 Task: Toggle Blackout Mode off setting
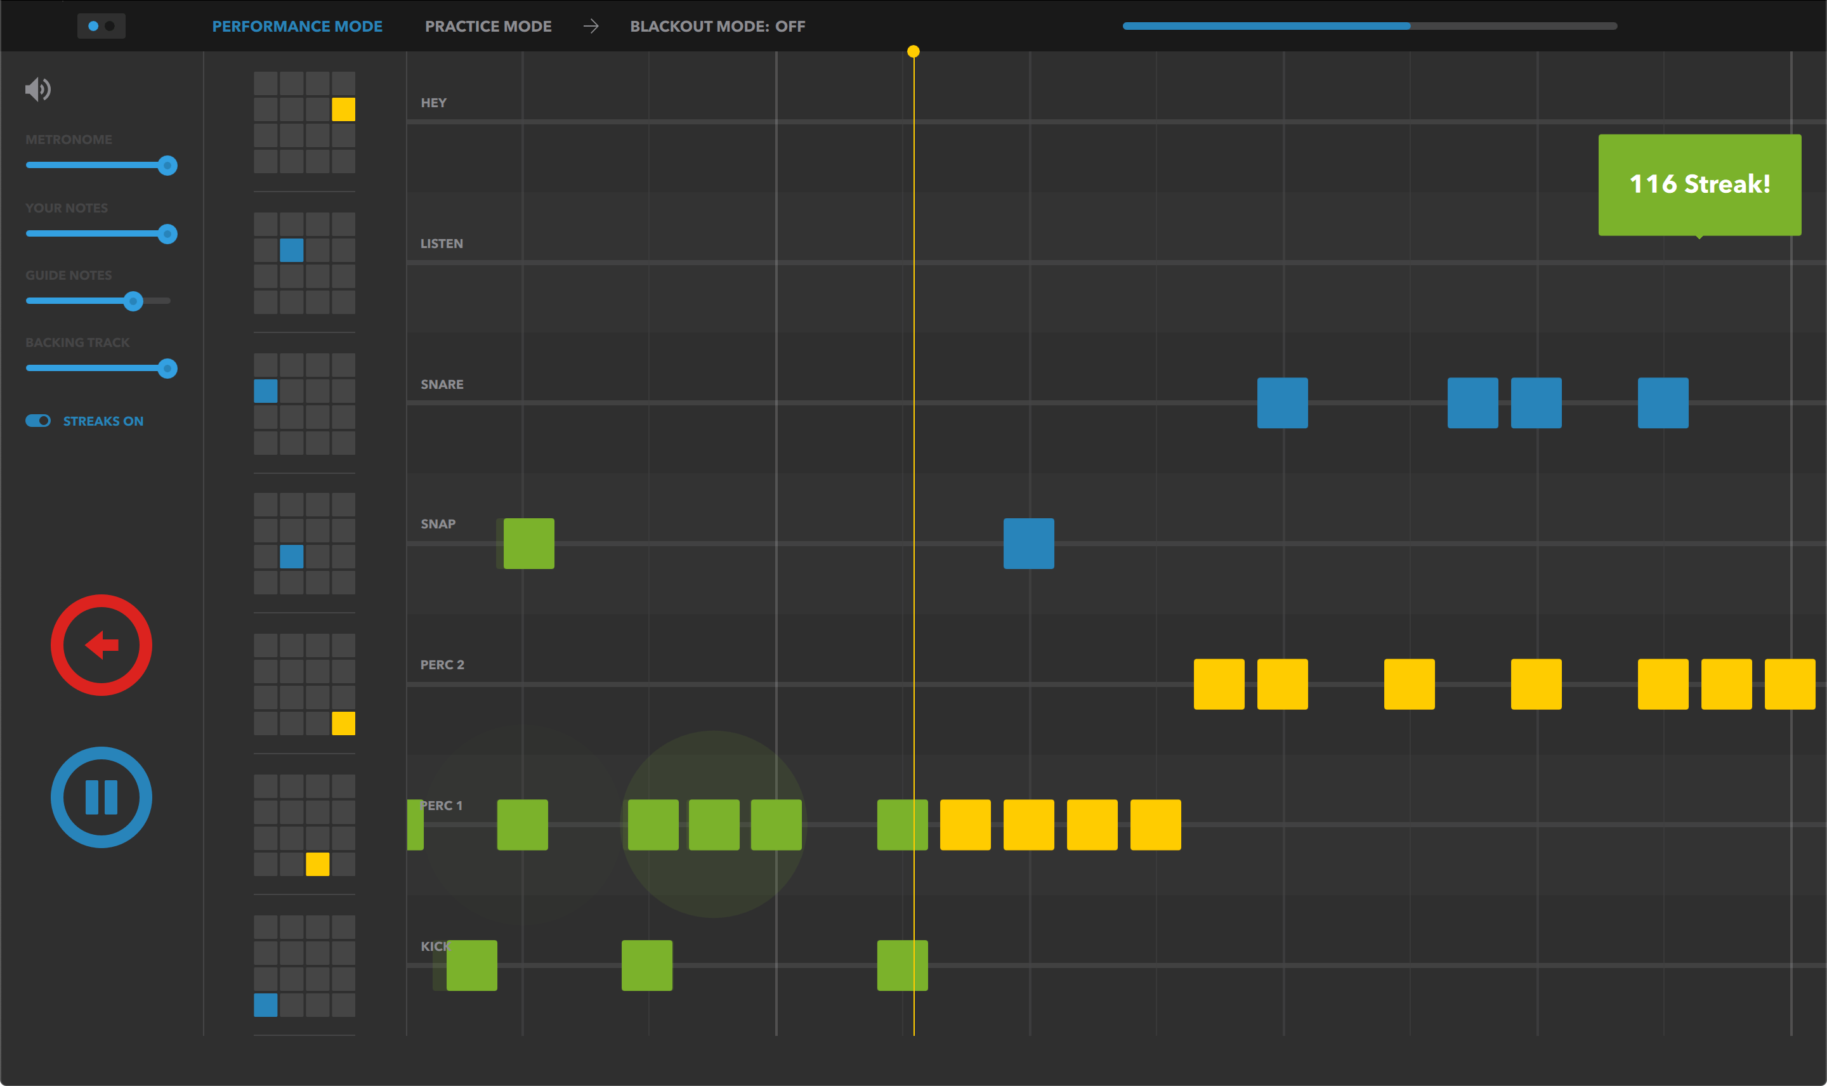pos(717,27)
